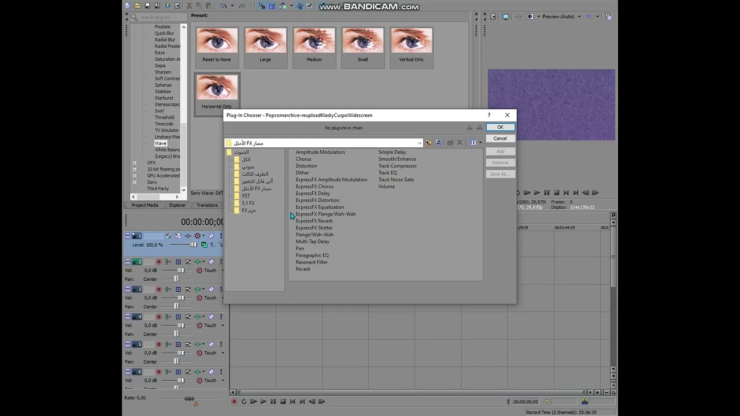Open the plug-in folder path dropdown
The width and height of the screenshot is (740, 416).
point(420,143)
